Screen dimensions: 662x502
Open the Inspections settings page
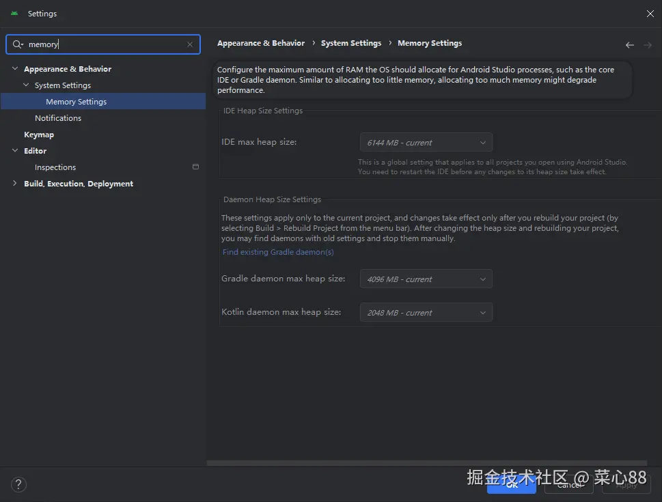pos(55,167)
